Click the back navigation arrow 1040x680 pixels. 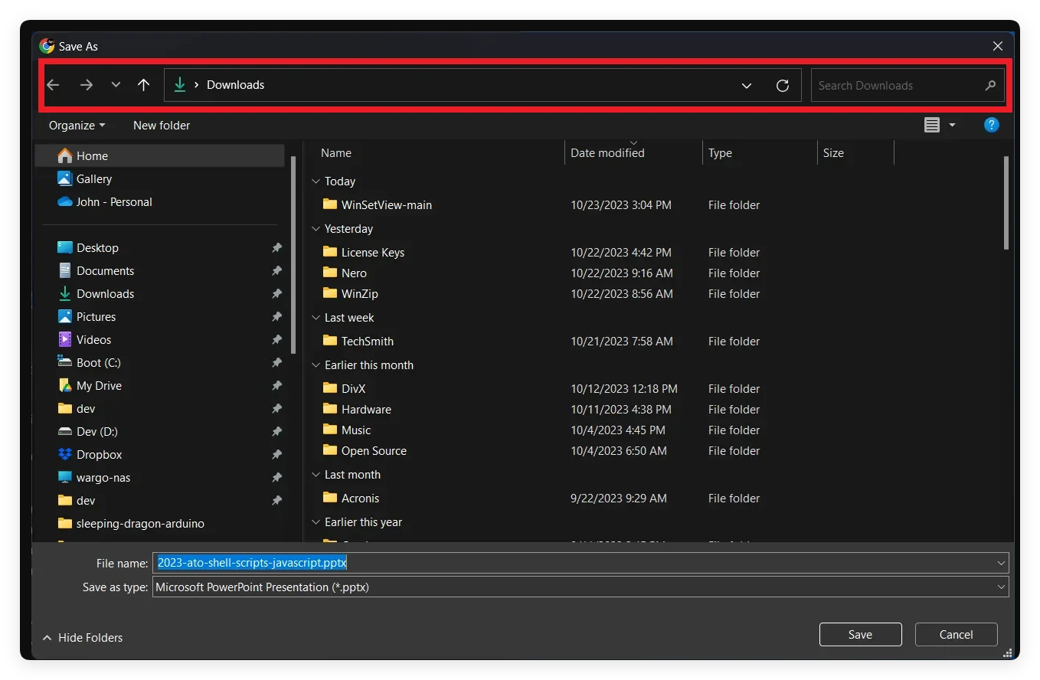[x=52, y=84]
